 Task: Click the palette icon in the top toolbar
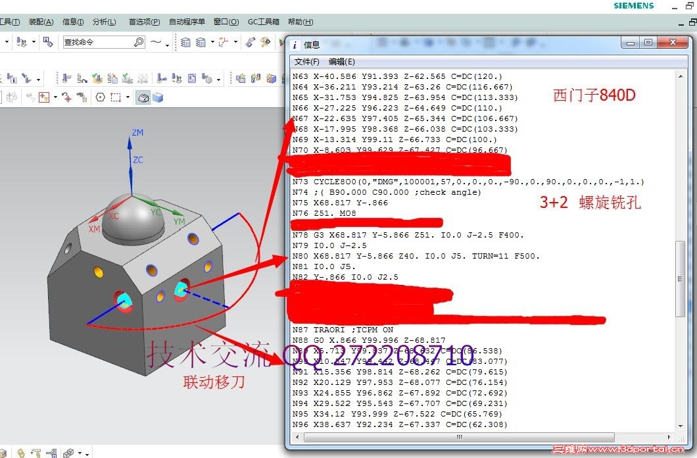pos(266,42)
